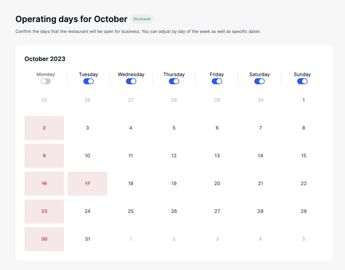Click closed date October 30
Image resolution: width=345 pixels, height=270 pixels.
[44, 239]
